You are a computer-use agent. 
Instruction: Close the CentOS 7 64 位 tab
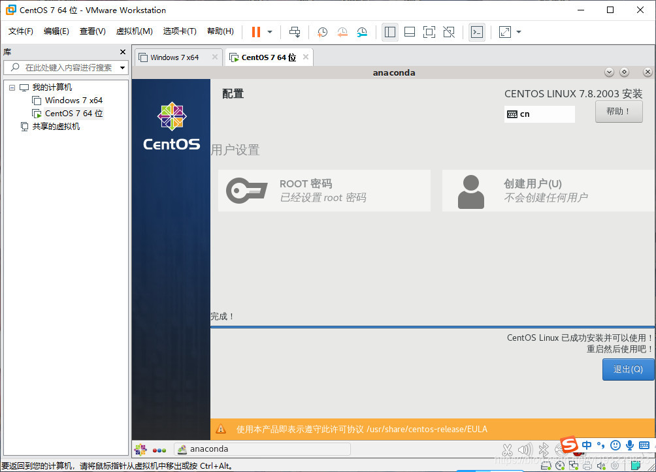[x=306, y=57]
